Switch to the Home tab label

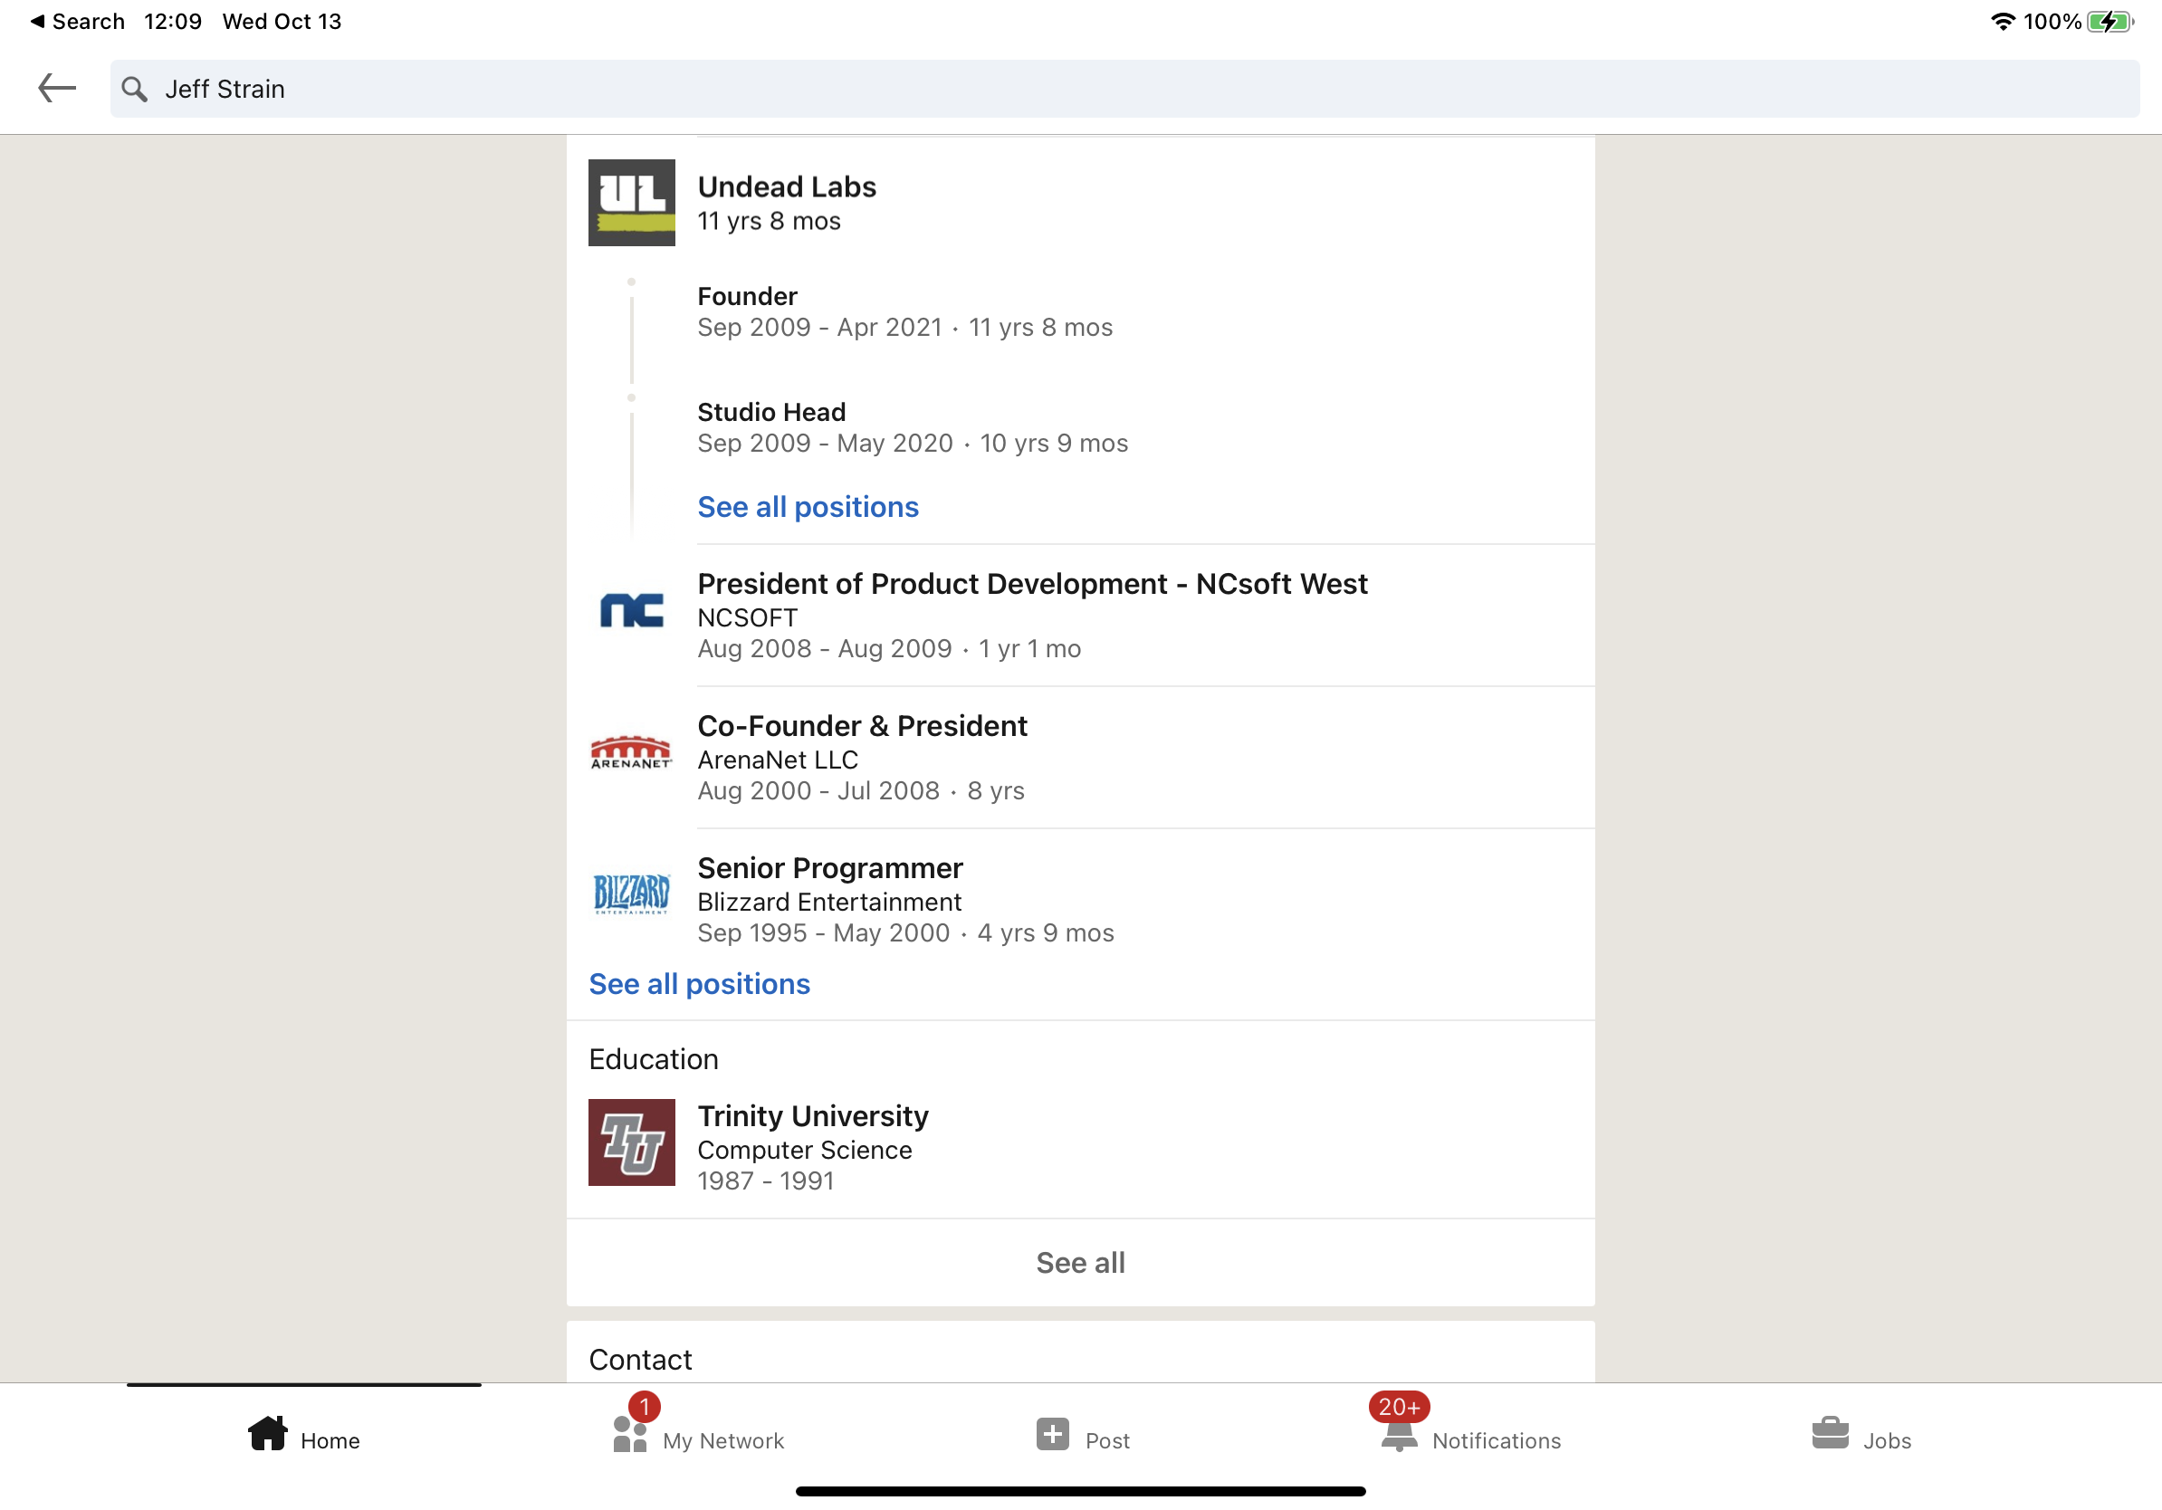tap(330, 1441)
